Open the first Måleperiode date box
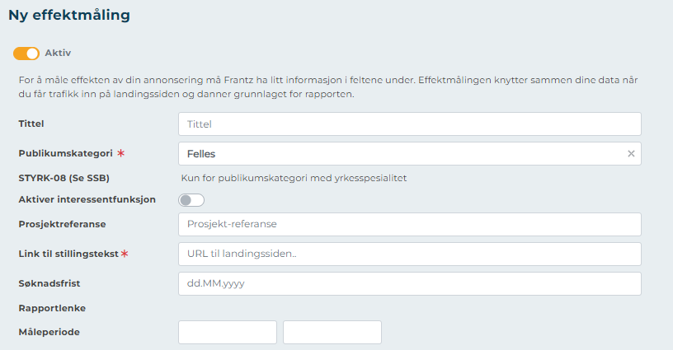The width and height of the screenshot is (673, 350). [x=228, y=332]
